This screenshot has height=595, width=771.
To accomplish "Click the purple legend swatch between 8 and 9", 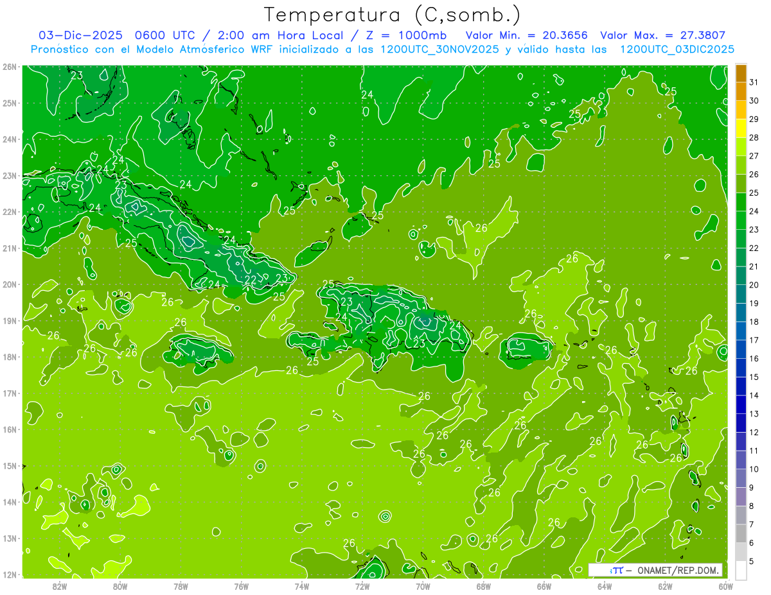I will click(x=741, y=497).
